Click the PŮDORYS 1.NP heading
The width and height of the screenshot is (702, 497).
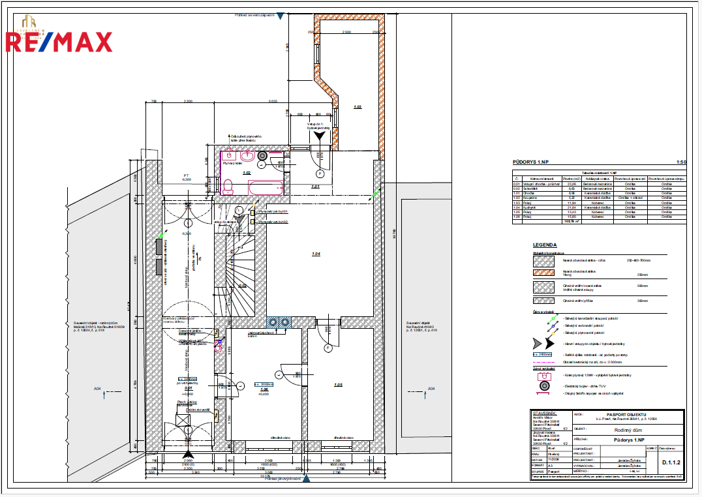click(530, 162)
